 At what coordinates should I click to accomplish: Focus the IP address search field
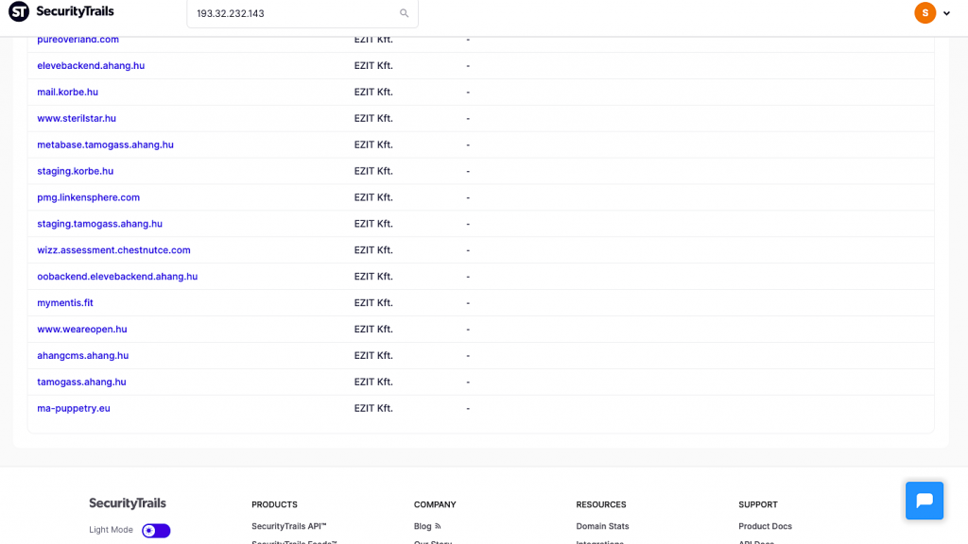[302, 13]
